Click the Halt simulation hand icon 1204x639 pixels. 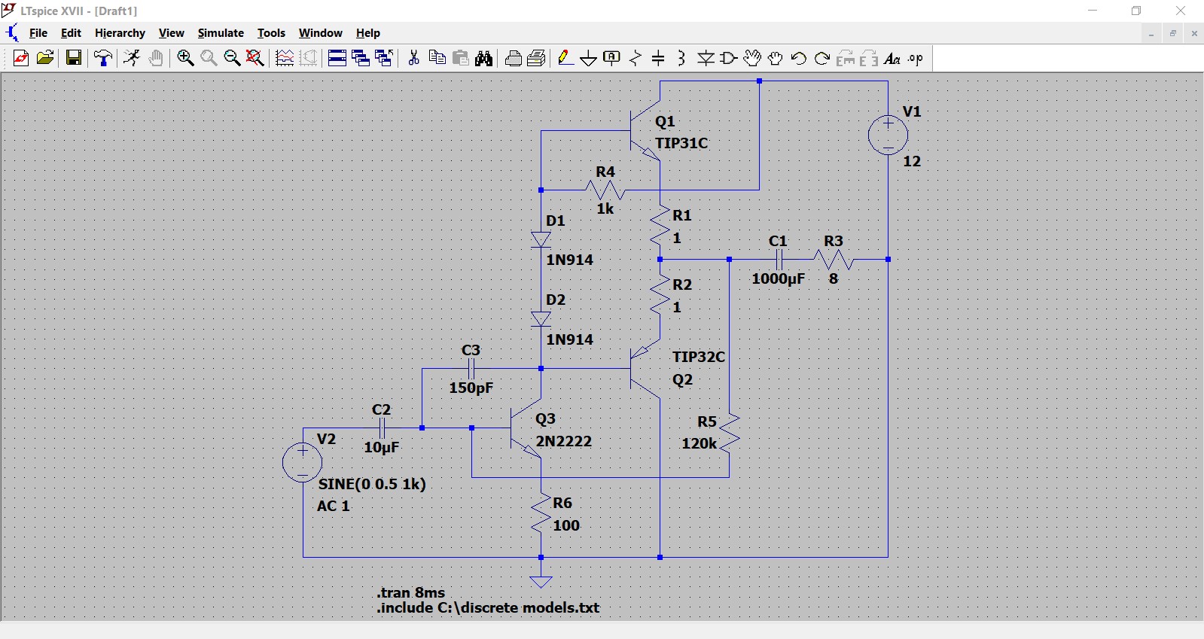156,59
